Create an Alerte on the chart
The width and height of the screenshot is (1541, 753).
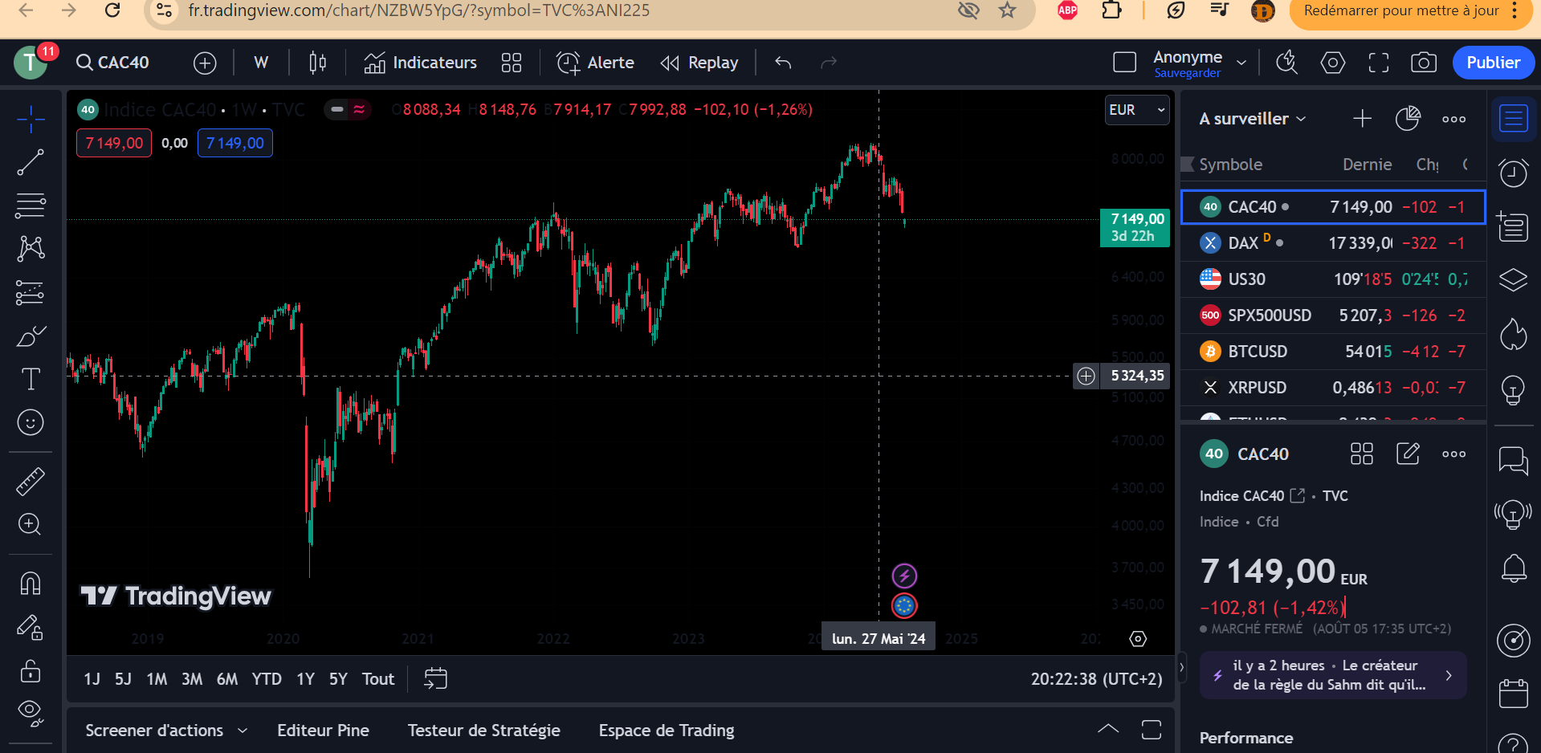point(595,63)
